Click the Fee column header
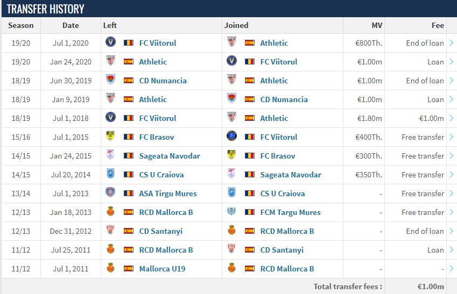Image resolution: width=457 pixels, height=294 pixels. (438, 25)
